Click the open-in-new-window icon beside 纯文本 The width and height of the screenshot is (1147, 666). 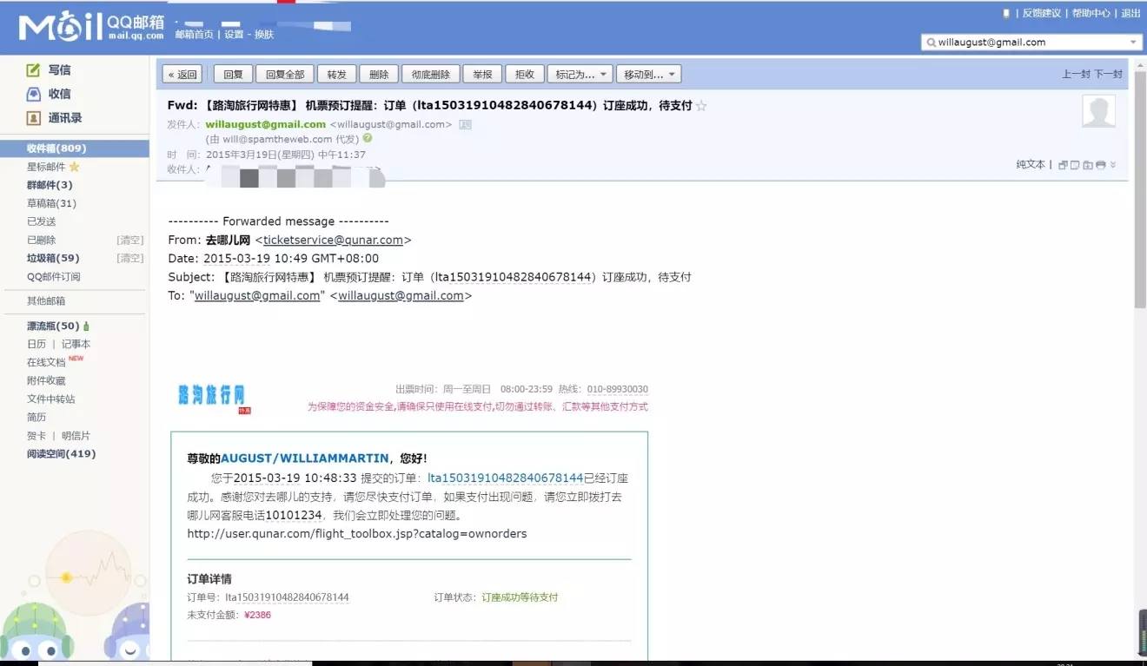[1063, 165]
